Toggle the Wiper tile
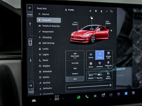The height and width of the screenshot is (106, 142). point(100,55)
